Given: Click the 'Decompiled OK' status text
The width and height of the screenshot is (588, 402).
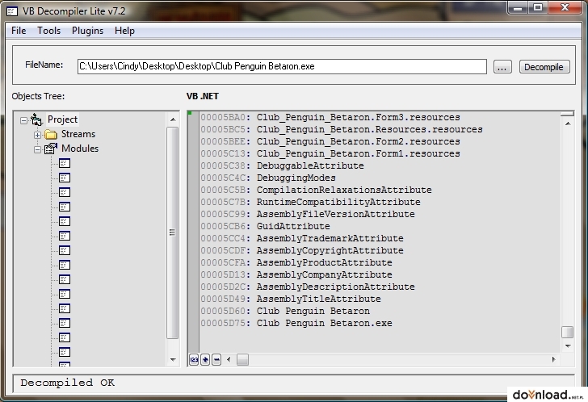Looking at the screenshot, I should (x=68, y=383).
